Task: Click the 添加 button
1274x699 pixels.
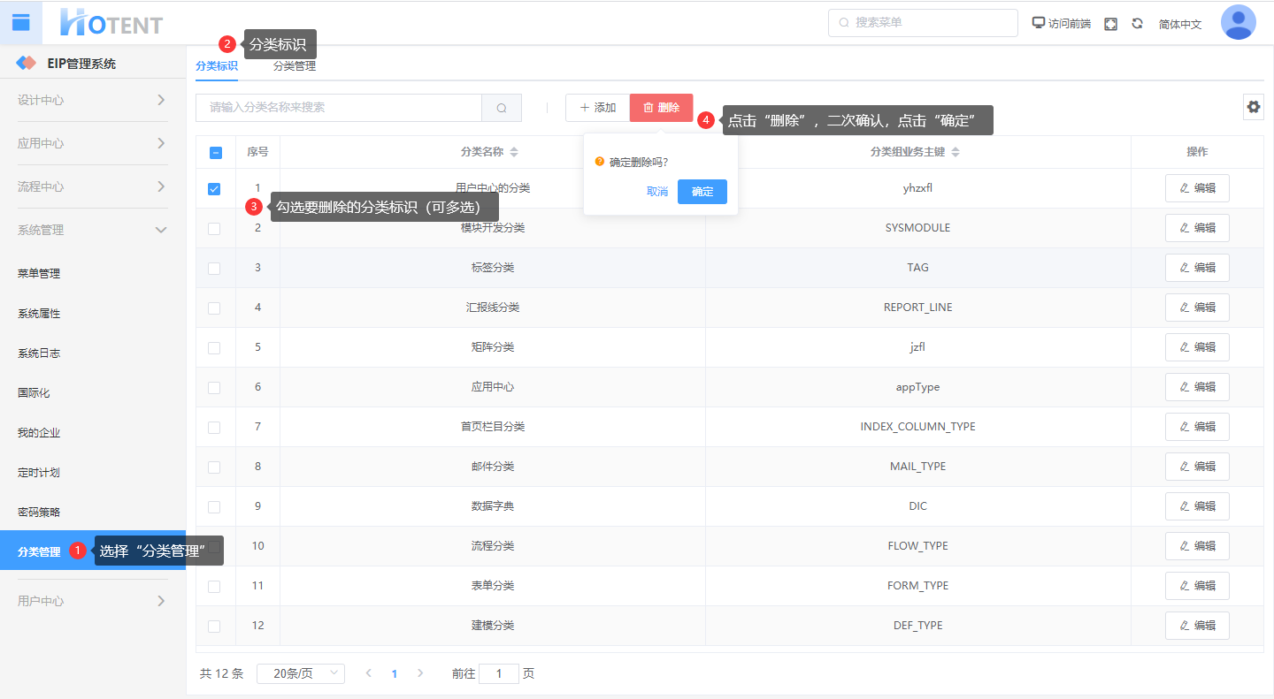Action: coord(597,108)
